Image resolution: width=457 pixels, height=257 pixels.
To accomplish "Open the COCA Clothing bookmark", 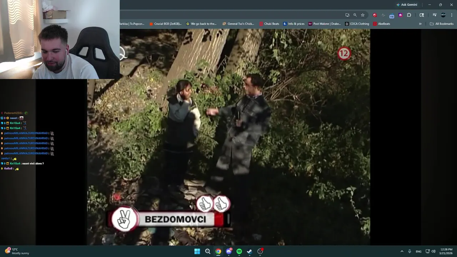I will pyautogui.click(x=357, y=24).
